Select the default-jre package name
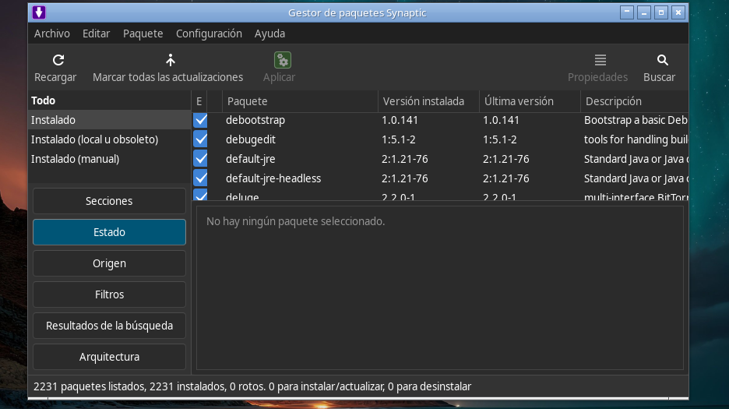Image resolution: width=729 pixels, height=409 pixels. 251,159
